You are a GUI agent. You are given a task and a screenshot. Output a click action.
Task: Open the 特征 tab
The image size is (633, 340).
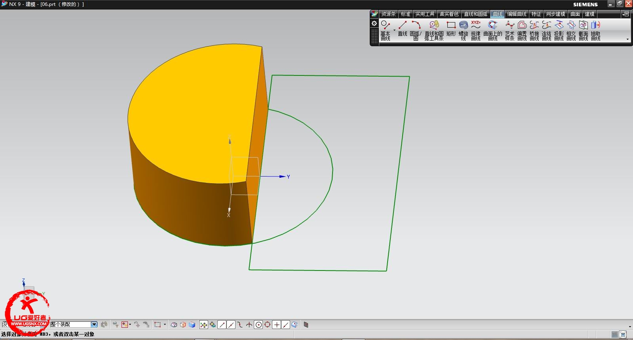coord(536,14)
